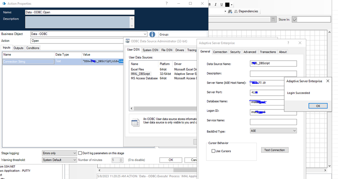Open the Security tab
The width and height of the screenshot is (338, 179).
click(x=235, y=52)
